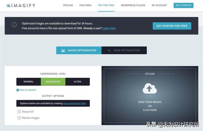Click the Imagify logo
The height and width of the screenshot is (131, 203).
pos(21,5)
